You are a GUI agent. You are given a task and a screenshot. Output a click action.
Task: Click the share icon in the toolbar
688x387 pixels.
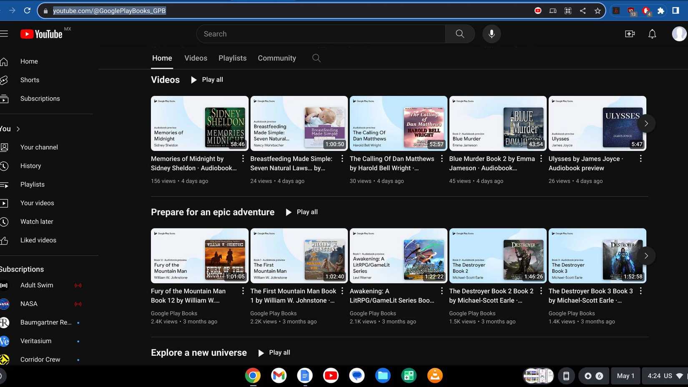tap(583, 10)
